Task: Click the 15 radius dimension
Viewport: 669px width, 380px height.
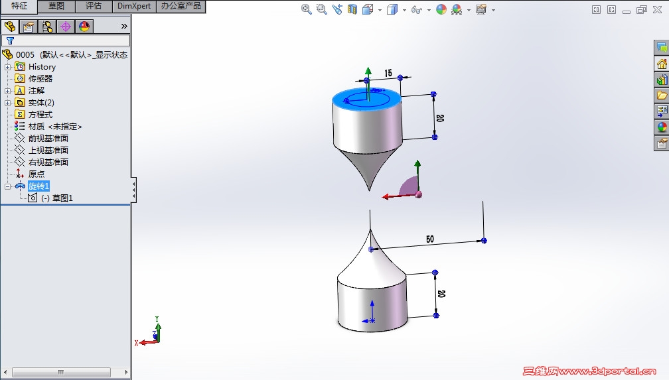Action: point(388,73)
